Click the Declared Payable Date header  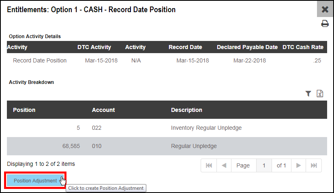(x=247, y=47)
